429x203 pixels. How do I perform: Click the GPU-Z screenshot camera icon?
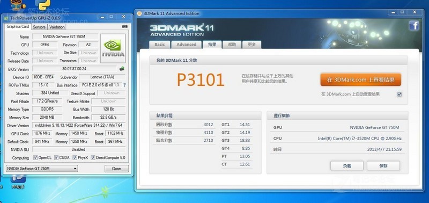125,26
